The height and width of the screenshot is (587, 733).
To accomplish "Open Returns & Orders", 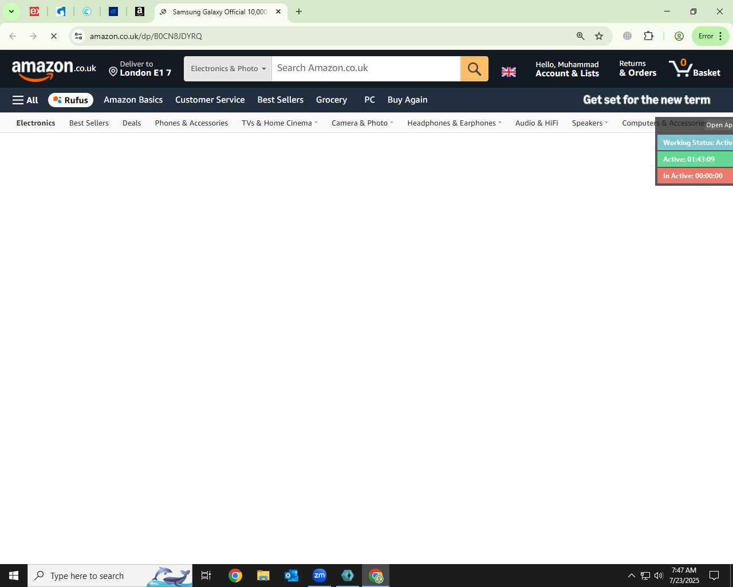I will (x=637, y=69).
